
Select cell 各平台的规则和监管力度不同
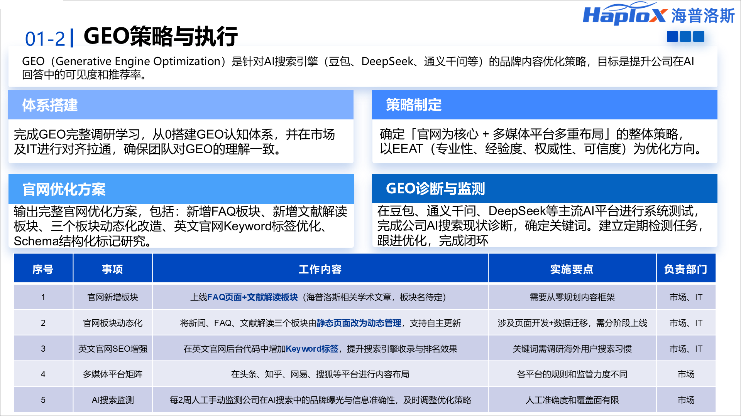(572, 374)
